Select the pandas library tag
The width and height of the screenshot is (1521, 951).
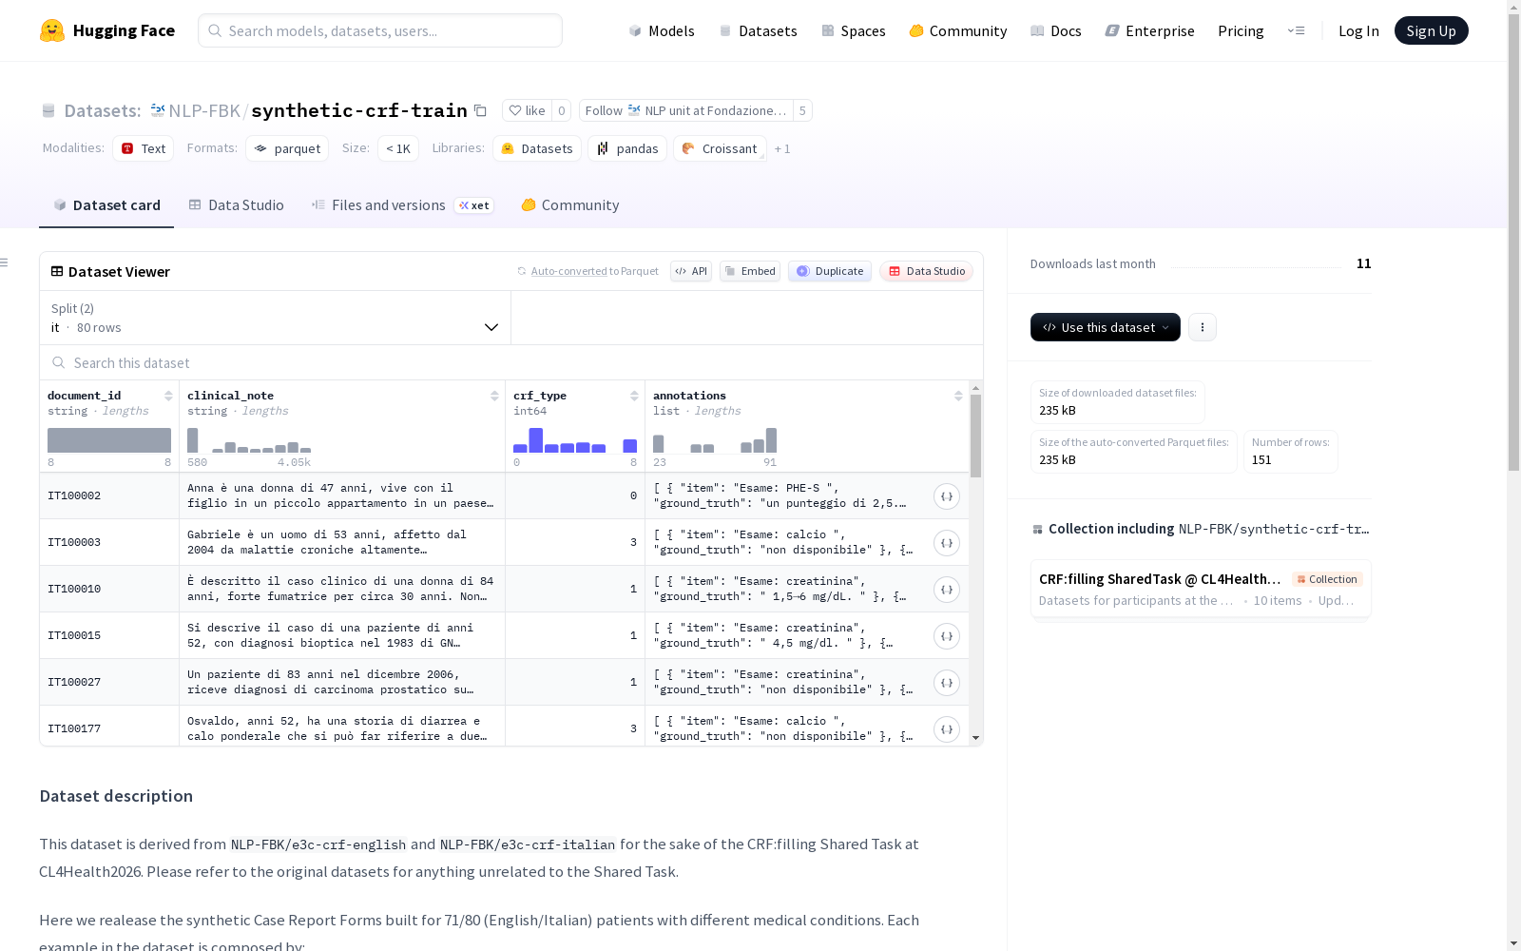tap(627, 148)
